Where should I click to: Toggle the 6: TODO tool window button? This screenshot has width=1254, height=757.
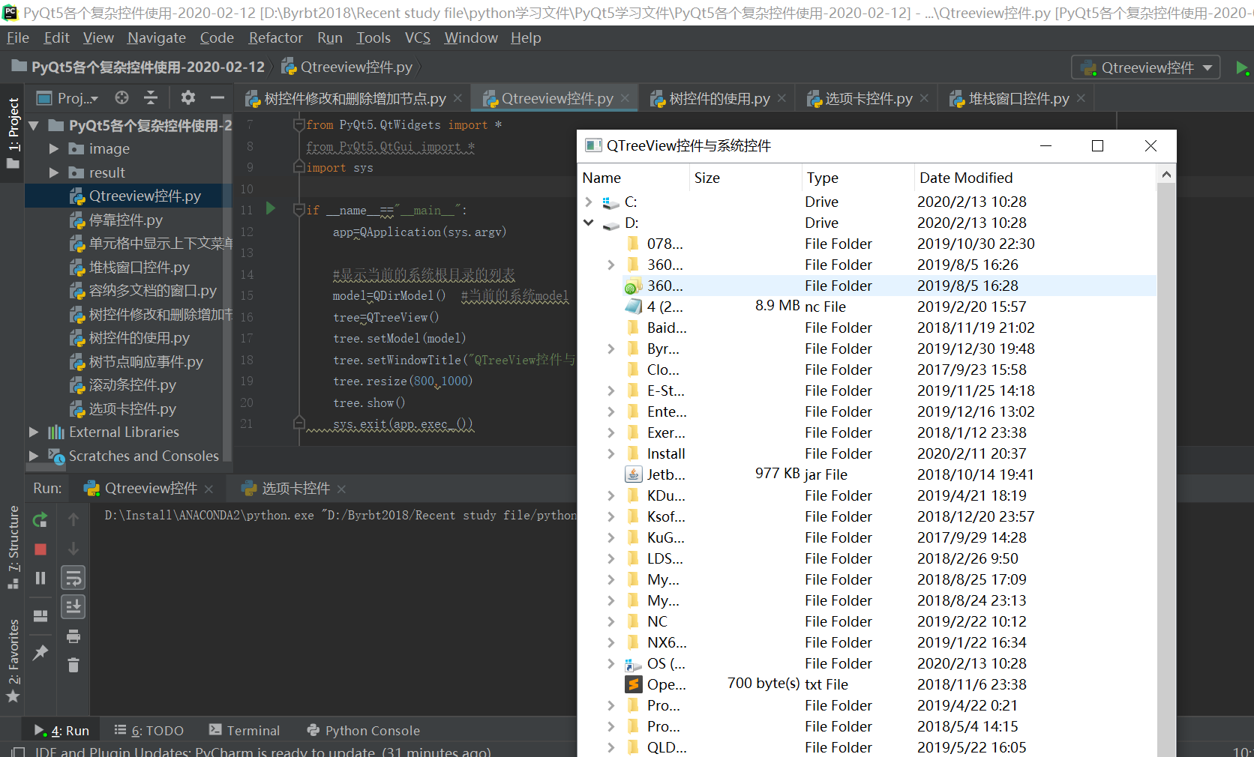tap(148, 731)
